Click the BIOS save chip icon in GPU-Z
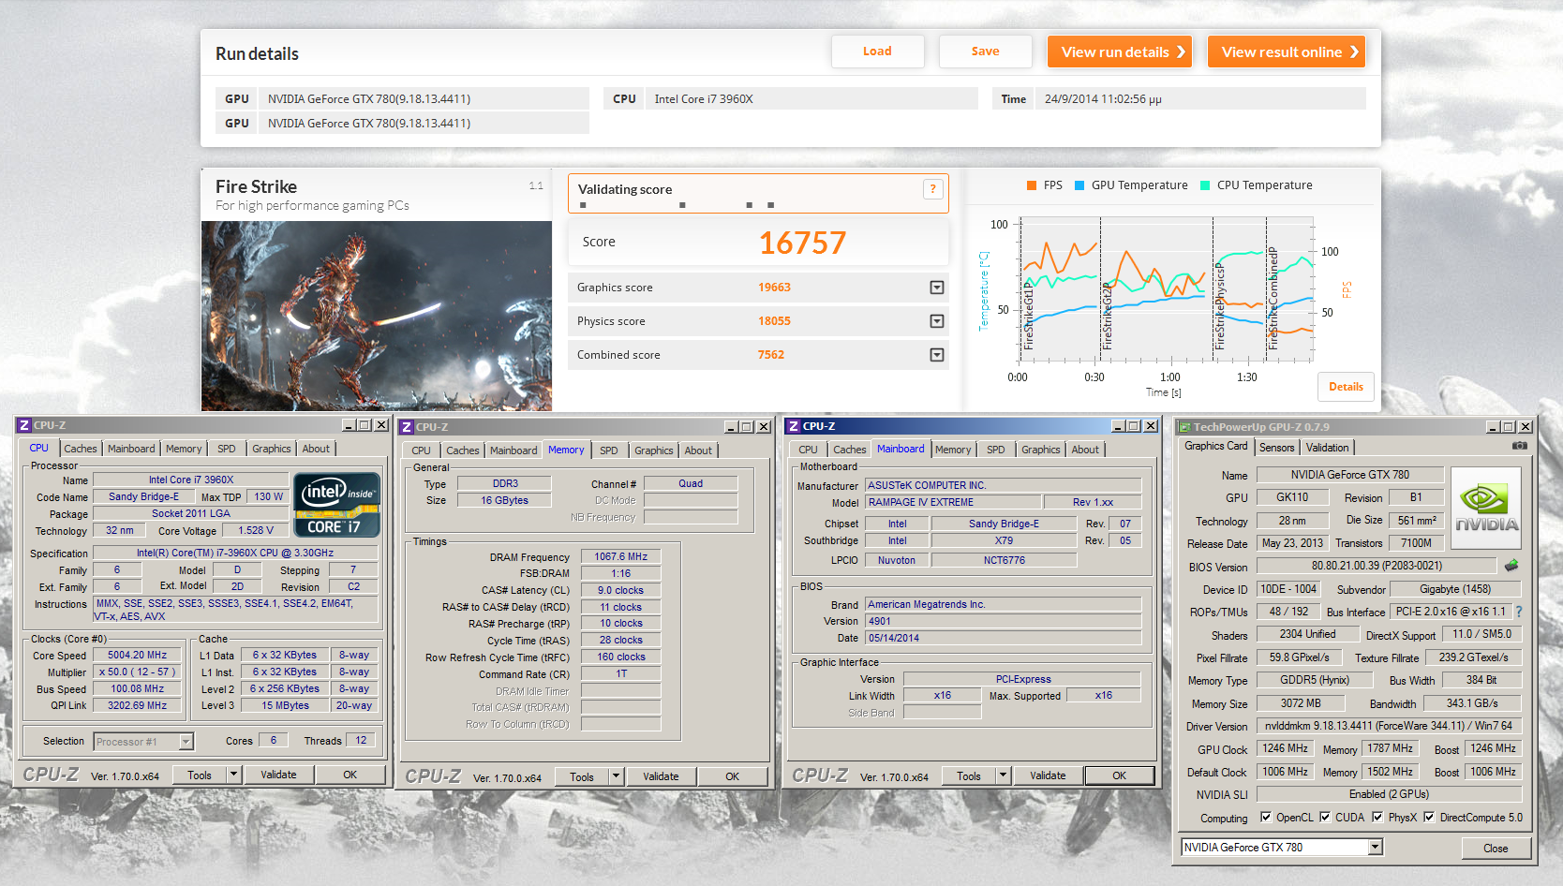The height and width of the screenshot is (886, 1563). click(1511, 566)
